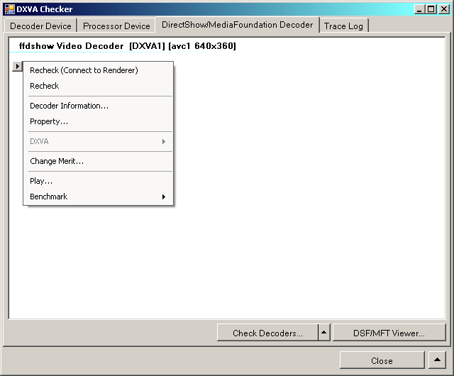Choose Change Merit... from the menu
The width and height of the screenshot is (454, 376).
click(x=98, y=161)
